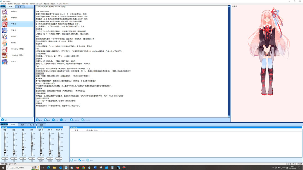Click the 短ポーズ short pause slider handle
This screenshot has height=170, width=303.
coord(41,152)
